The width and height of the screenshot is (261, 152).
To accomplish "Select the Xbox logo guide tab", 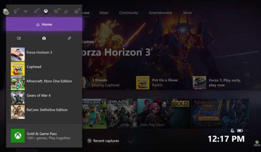I will pyautogui.click(x=46, y=12).
